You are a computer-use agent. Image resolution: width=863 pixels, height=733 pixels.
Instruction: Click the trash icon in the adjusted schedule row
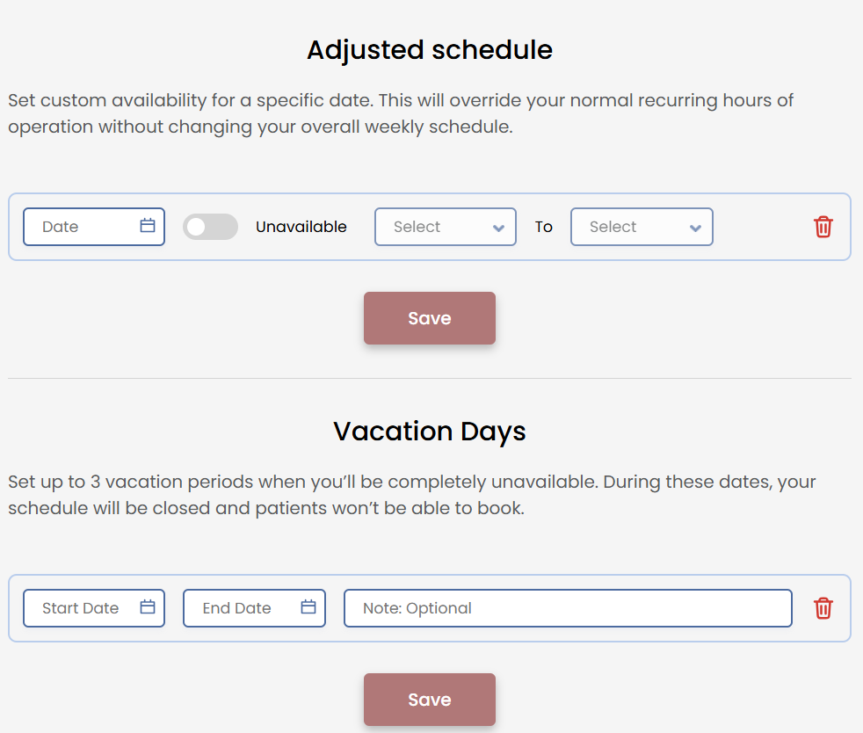823,226
